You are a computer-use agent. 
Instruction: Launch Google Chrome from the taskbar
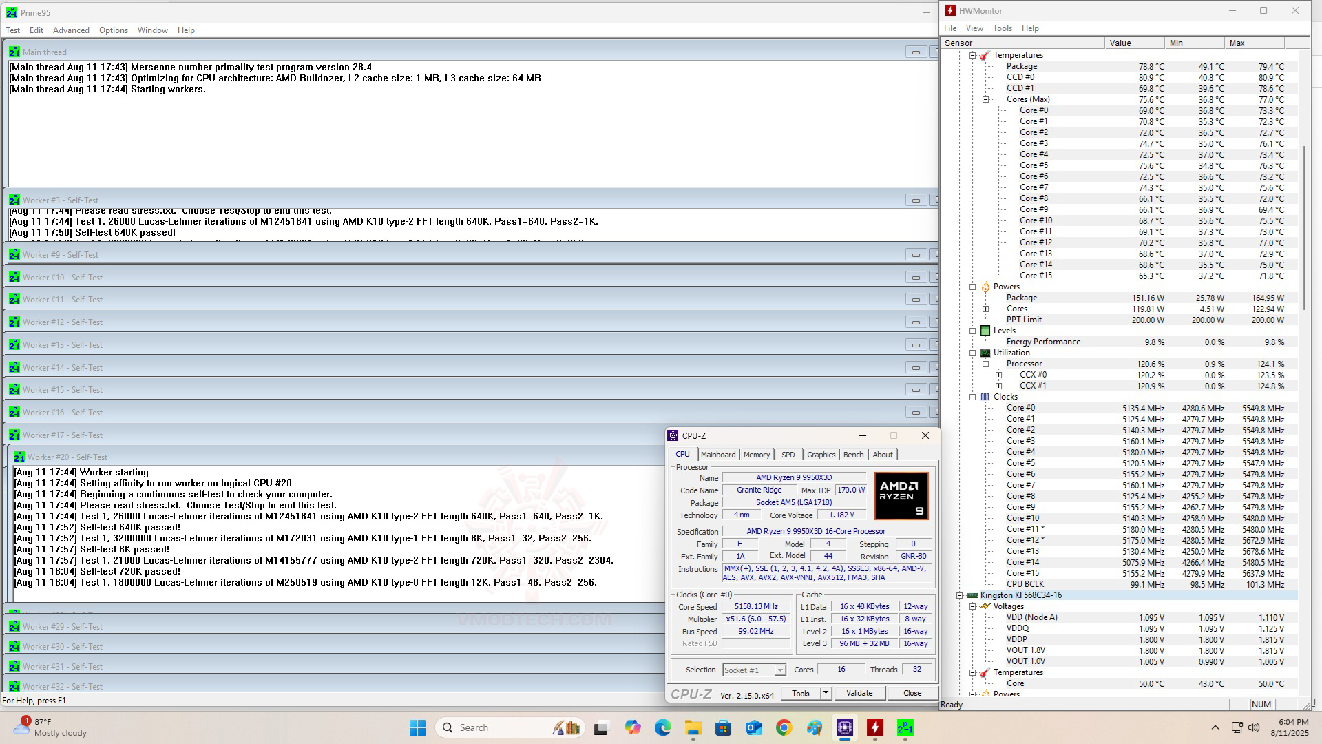pyautogui.click(x=784, y=727)
